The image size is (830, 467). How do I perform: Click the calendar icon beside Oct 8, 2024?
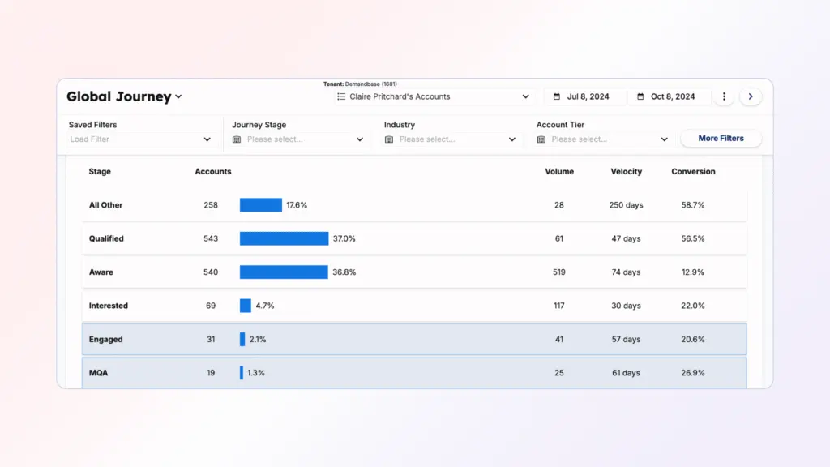pos(641,96)
